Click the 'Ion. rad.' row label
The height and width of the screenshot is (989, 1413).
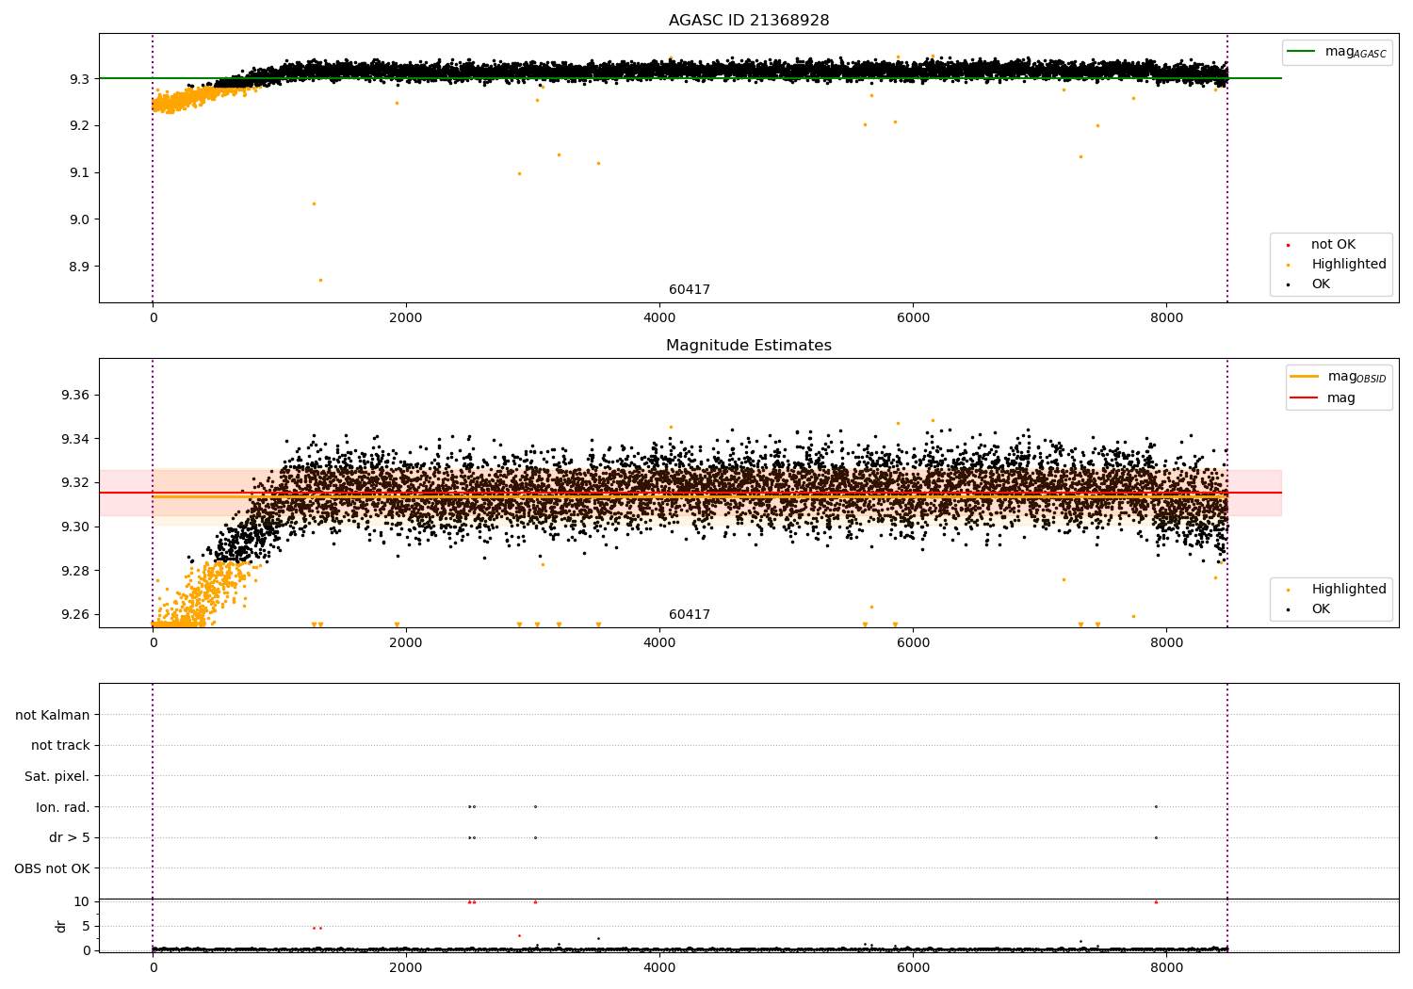pyautogui.click(x=63, y=807)
